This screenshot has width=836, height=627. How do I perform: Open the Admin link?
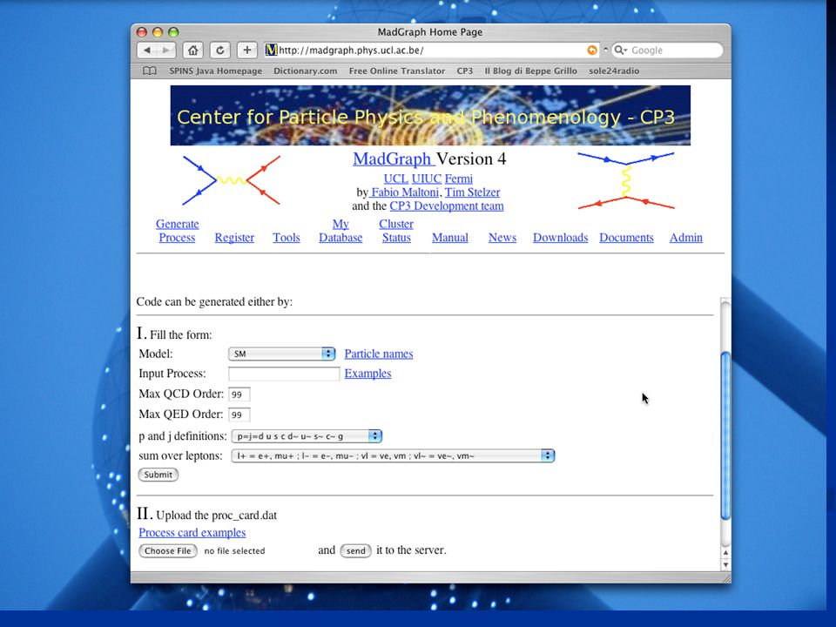685,238
